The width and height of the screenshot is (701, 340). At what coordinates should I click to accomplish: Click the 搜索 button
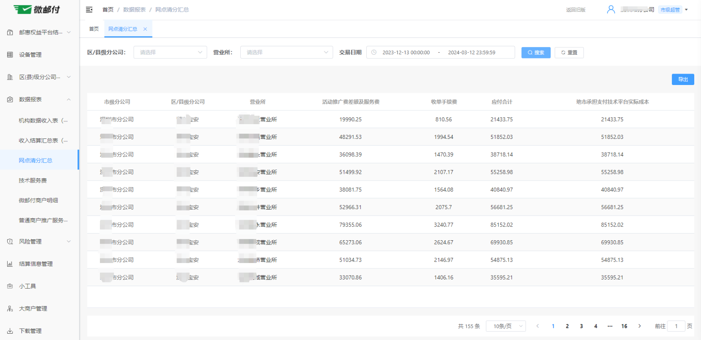[x=536, y=53]
